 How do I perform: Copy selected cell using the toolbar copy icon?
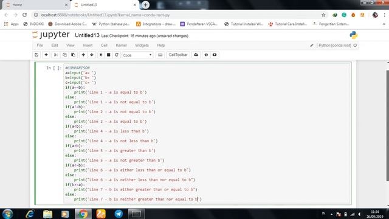[64, 55]
